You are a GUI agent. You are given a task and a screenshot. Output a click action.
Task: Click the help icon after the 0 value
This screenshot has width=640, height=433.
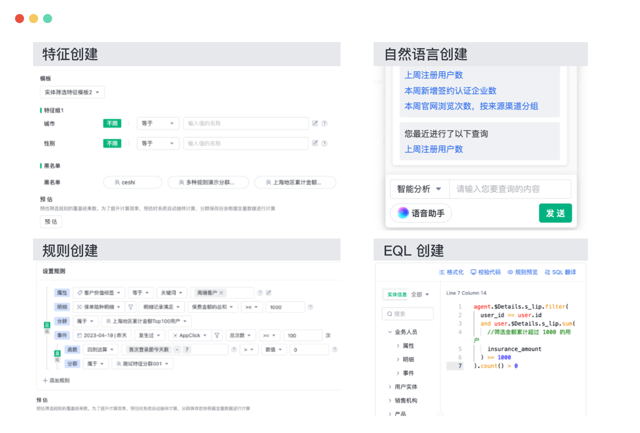(x=335, y=349)
